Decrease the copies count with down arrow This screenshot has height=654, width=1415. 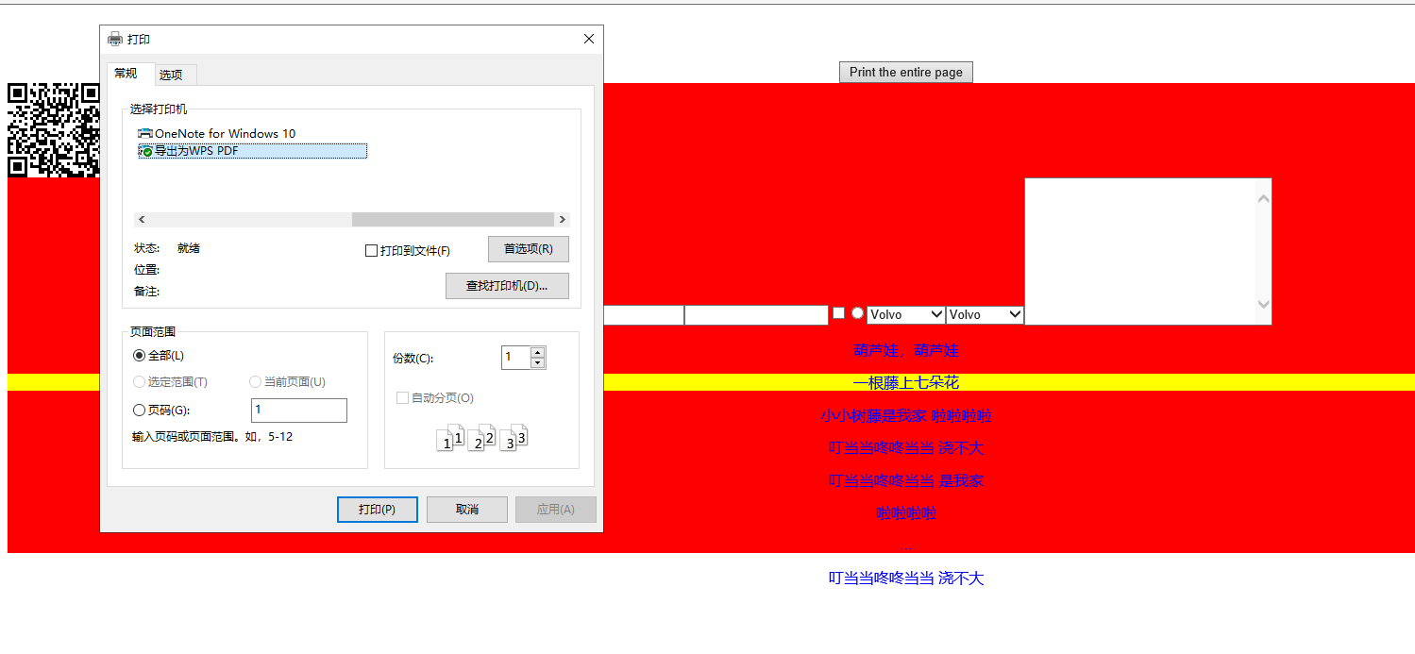click(x=538, y=363)
